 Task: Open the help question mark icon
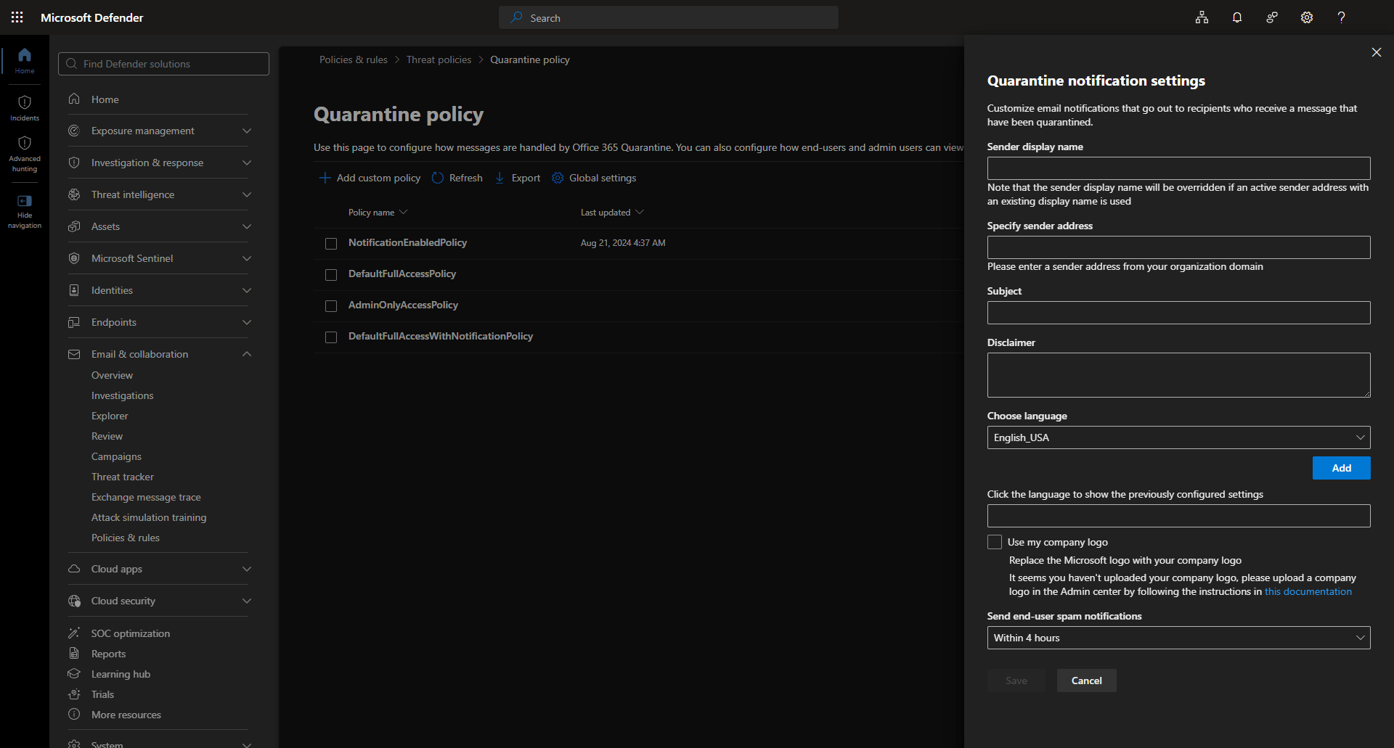[x=1342, y=17]
